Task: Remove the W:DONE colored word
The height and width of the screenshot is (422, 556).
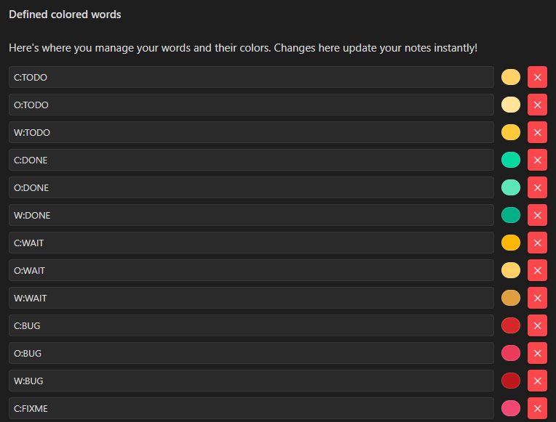Action: [537, 215]
